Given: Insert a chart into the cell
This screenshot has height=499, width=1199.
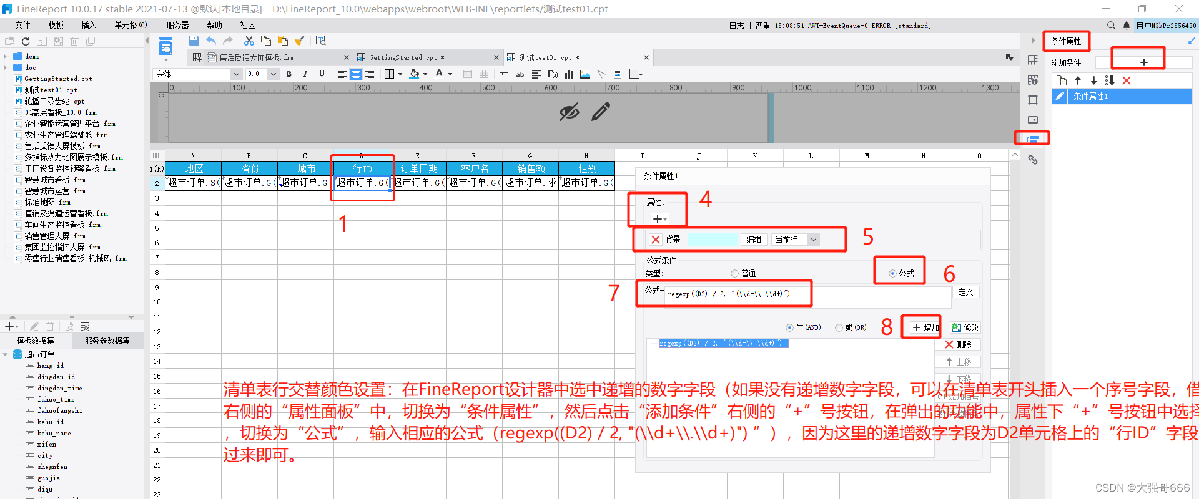Looking at the screenshot, I should coord(569,74).
